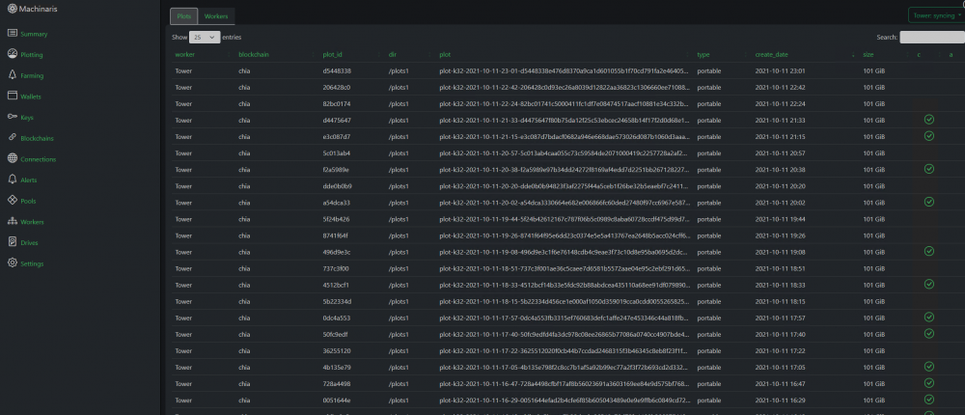Click create_date 2021-10-11 18:15
This screenshot has height=415, width=965.
pyautogui.click(x=780, y=301)
